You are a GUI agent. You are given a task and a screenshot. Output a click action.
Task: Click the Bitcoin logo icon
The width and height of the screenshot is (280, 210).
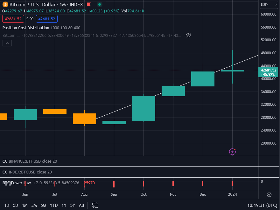(x=5, y=5)
